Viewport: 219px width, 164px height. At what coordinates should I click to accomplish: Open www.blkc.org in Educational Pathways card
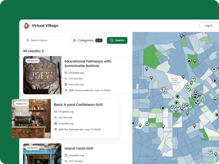click(76, 85)
